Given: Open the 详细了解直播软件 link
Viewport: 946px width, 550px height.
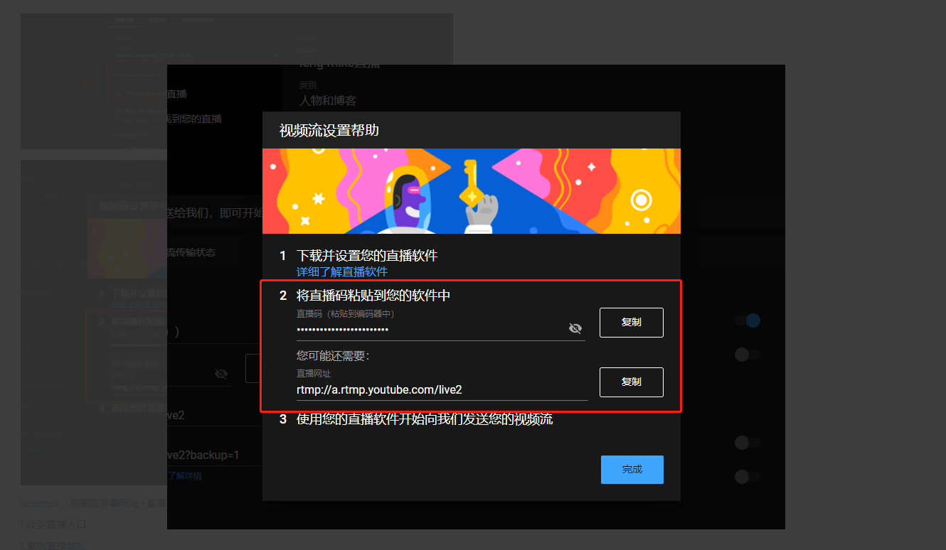Looking at the screenshot, I should coord(342,272).
